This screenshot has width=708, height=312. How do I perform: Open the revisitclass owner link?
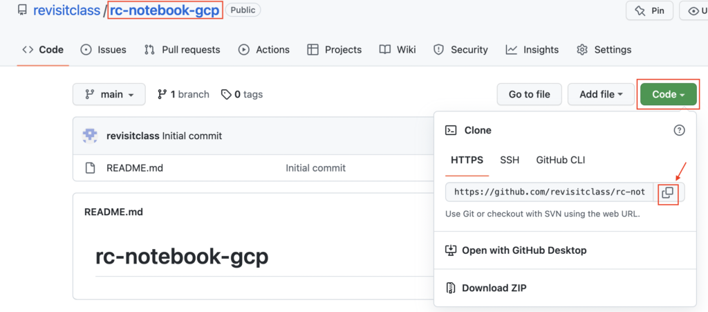pyautogui.click(x=66, y=10)
